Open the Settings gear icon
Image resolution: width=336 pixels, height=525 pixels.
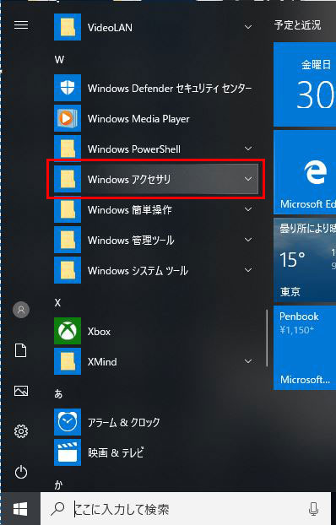coord(21,431)
